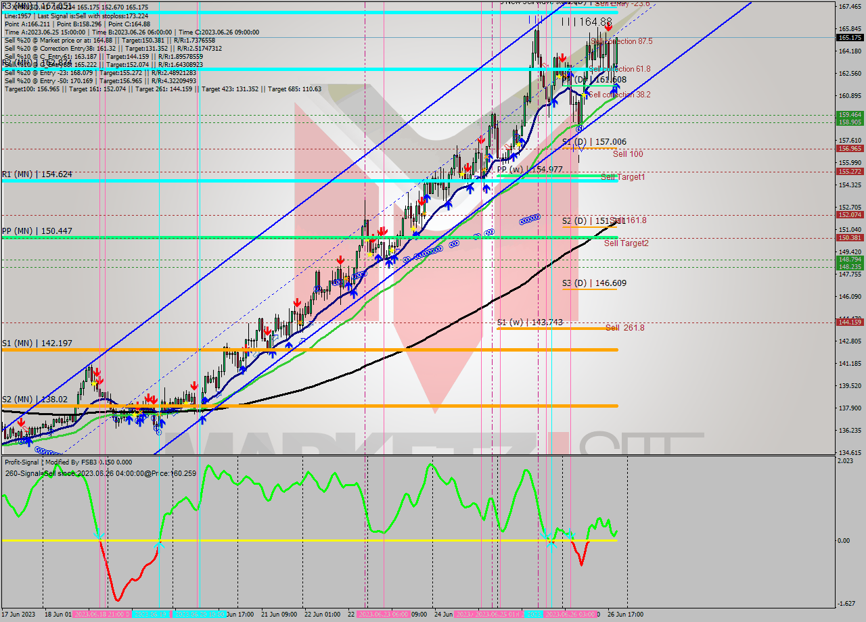This screenshot has height=622, width=866.
Task: Click the R1 (MN) 154.624 pivot label
Action: [x=37, y=174]
